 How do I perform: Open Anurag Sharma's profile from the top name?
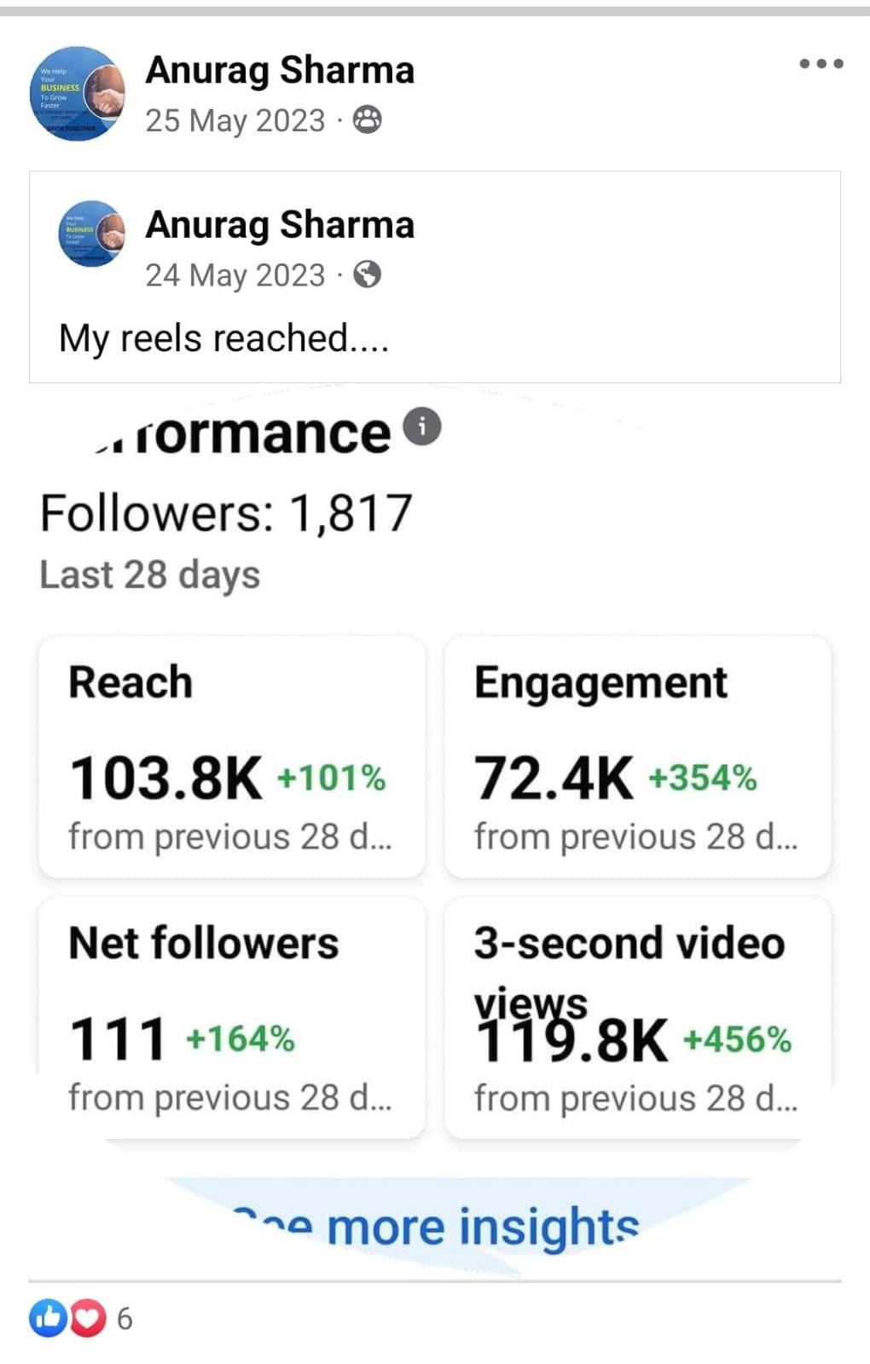tap(280, 70)
